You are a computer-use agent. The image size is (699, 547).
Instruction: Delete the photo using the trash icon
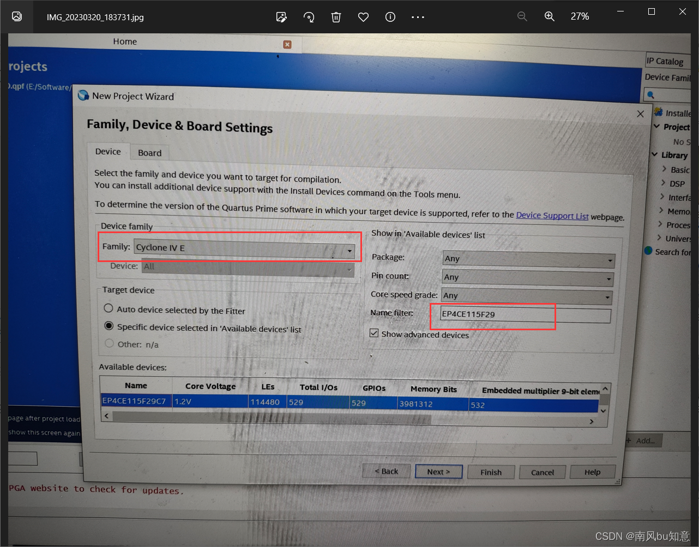[x=336, y=17]
